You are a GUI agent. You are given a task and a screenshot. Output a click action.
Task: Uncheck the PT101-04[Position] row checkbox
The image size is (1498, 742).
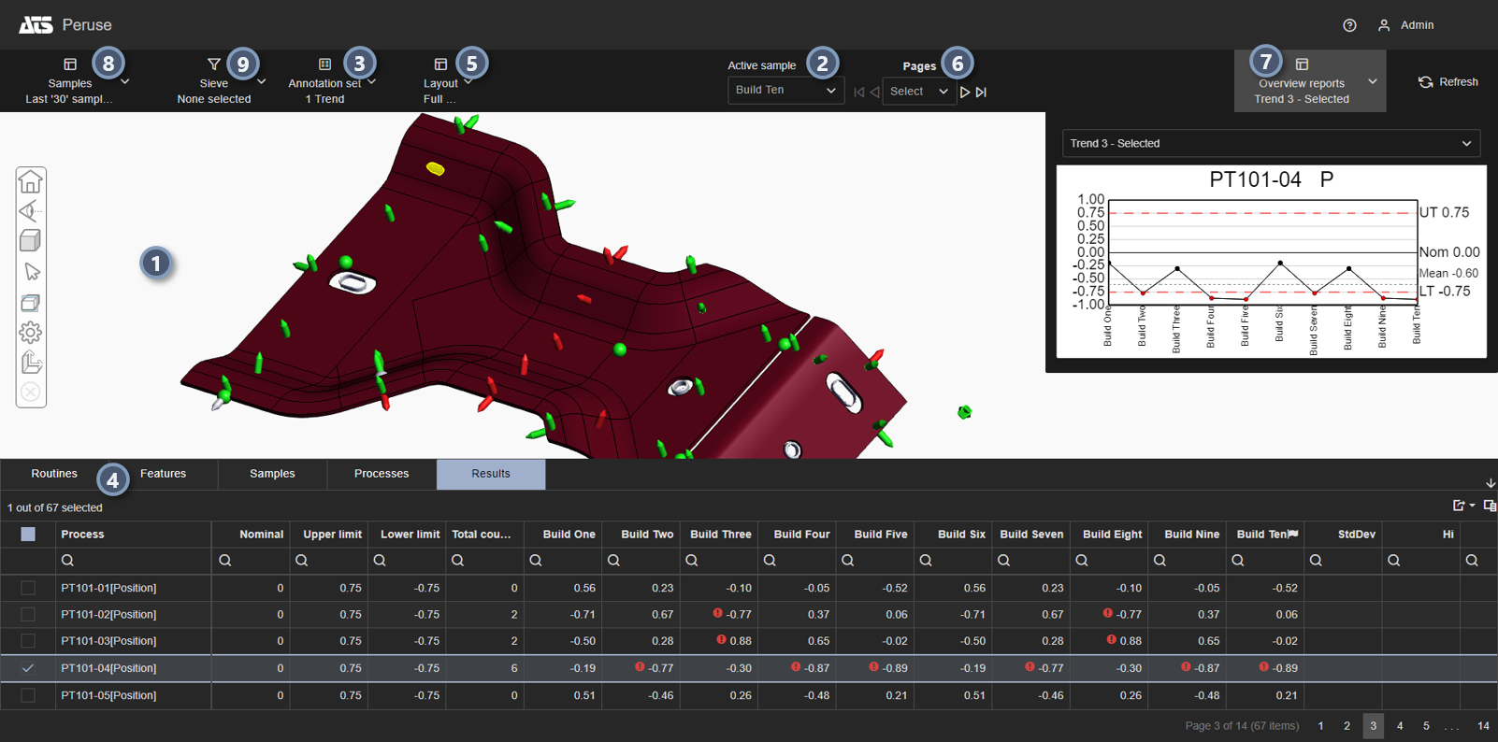click(28, 668)
